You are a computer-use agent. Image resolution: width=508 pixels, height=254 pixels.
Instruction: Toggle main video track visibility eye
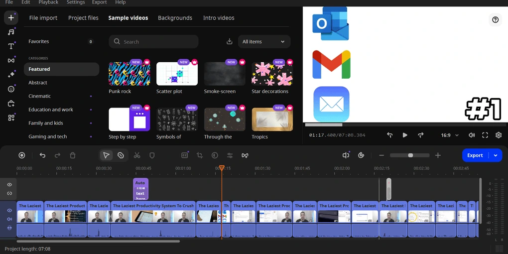(x=9, y=211)
